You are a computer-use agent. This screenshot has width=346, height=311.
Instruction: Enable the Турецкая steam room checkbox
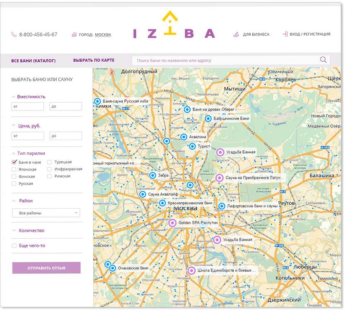coord(49,162)
